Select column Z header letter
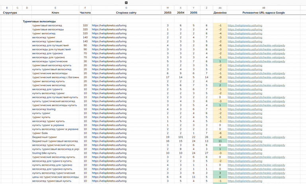 pos(206,8)
